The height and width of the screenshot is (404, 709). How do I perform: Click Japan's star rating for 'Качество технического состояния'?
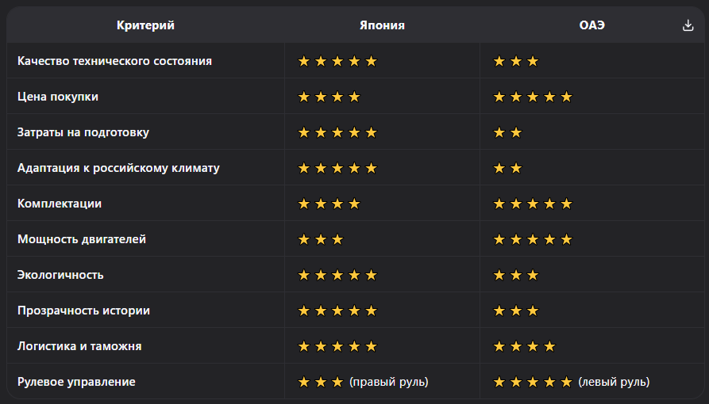point(337,61)
